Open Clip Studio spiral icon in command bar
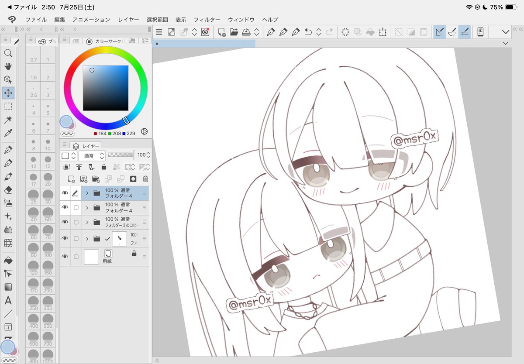This screenshot has height=364, width=524. click(x=206, y=32)
